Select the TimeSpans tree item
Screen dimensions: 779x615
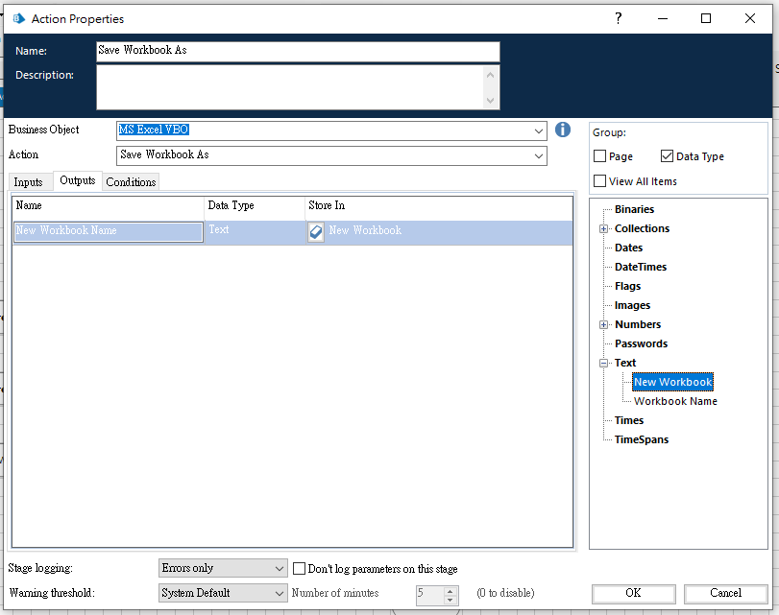642,439
